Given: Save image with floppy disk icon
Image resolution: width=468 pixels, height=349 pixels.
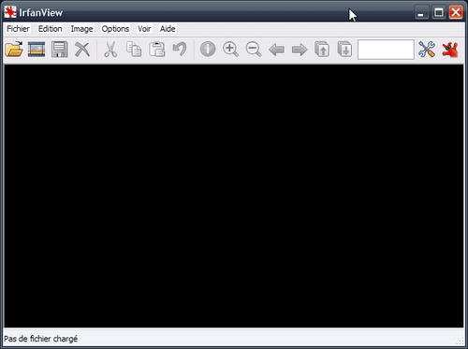Looking at the screenshot, I should 59,50.
